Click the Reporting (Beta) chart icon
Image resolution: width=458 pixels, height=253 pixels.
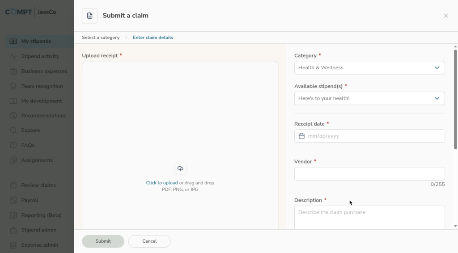13,215
